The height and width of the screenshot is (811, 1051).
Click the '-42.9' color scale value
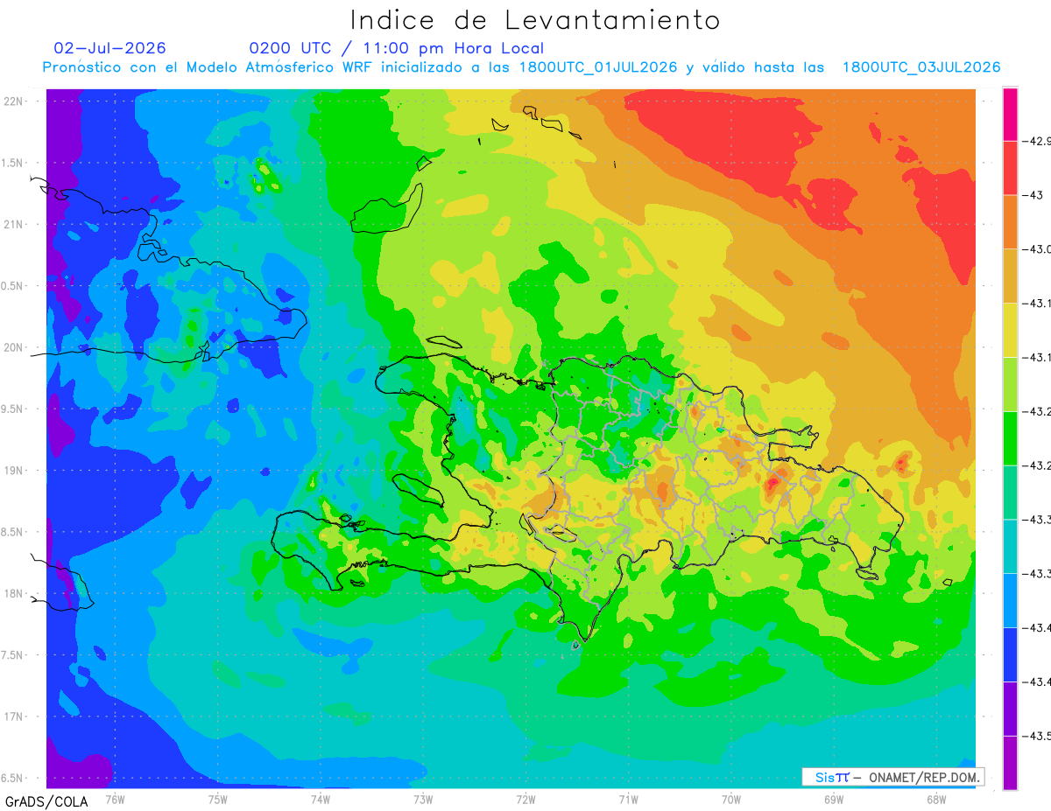[1037, 142]
